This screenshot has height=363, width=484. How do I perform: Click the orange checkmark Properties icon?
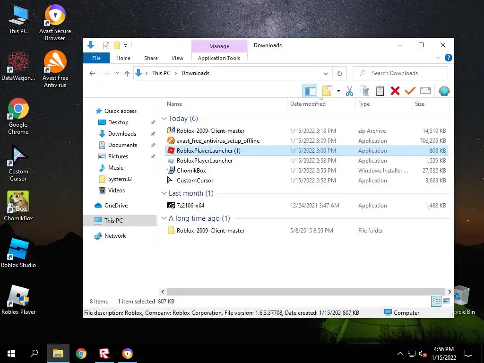(x=410, y=91)
